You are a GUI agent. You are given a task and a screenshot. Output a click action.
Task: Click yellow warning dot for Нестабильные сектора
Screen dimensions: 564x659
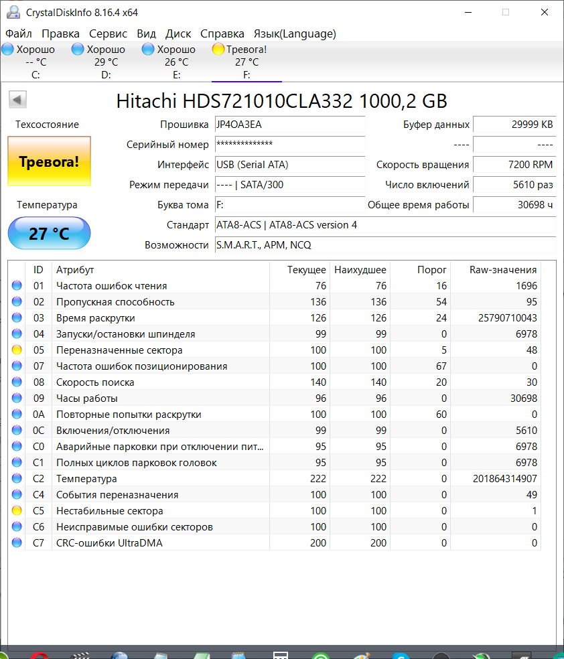tap(17, 510)
